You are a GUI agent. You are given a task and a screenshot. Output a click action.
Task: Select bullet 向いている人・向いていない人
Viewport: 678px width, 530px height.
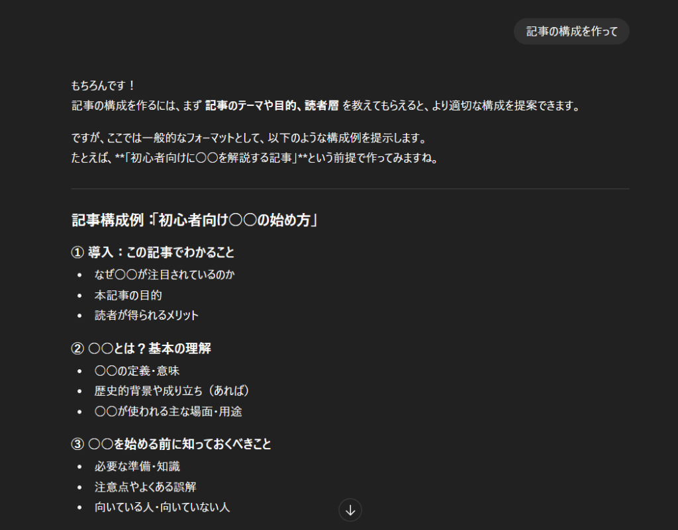(x=162, y=508)
